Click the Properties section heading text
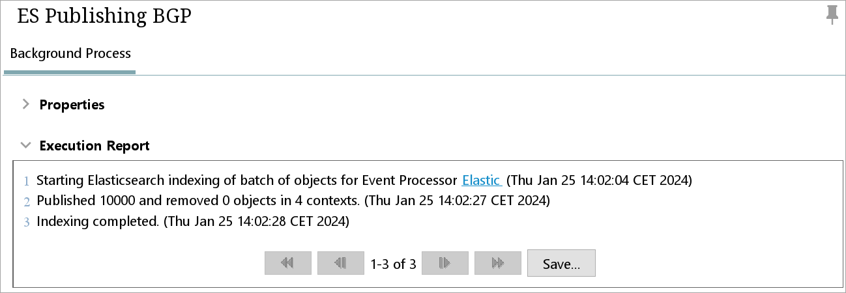This screenshot has height=293, width=846. 72,104
